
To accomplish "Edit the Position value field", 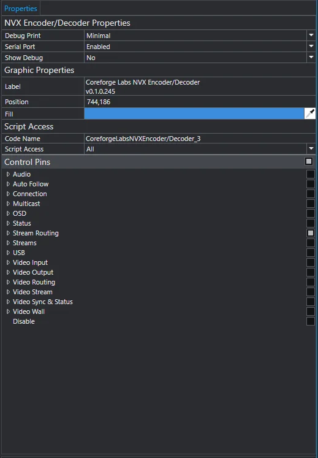I will pyautogui.click(x=200, y=102).
